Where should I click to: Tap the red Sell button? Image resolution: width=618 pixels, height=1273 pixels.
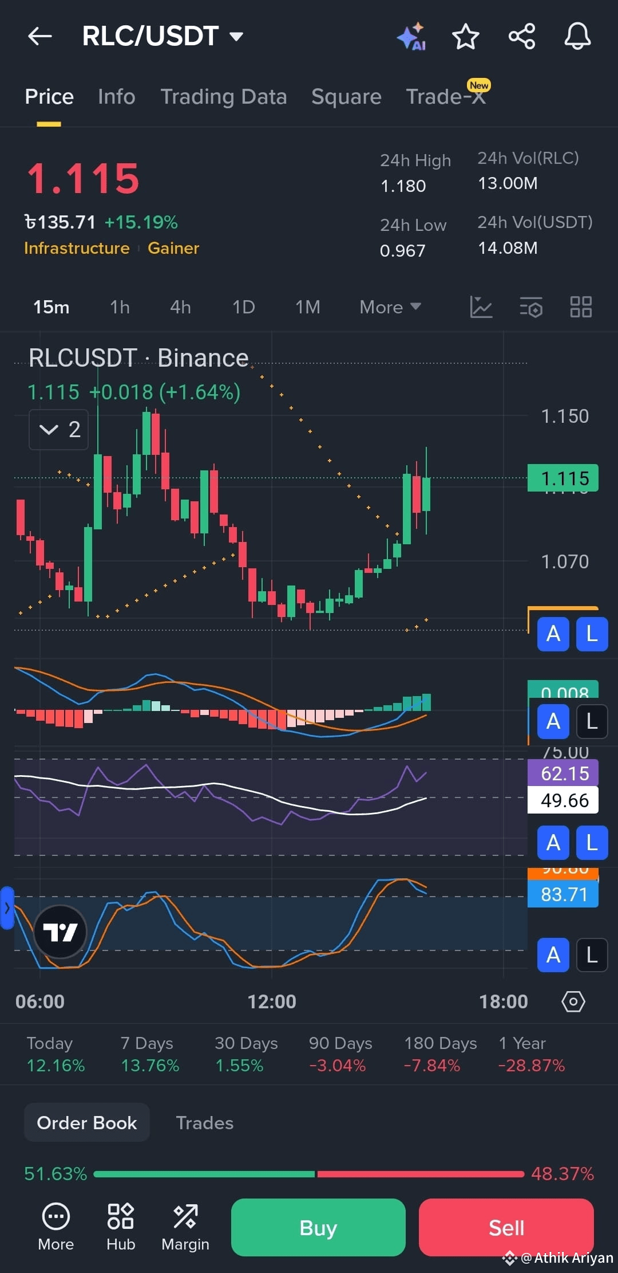pyautogui.click(x=506, y=1227)
